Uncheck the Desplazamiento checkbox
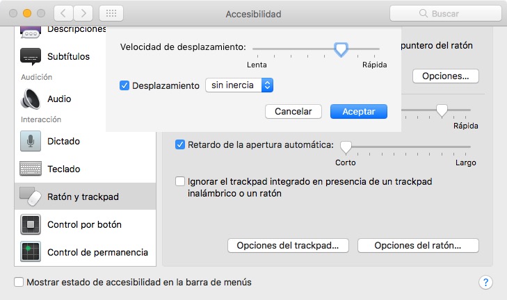The image size is (507, 300). pos(124,85)
